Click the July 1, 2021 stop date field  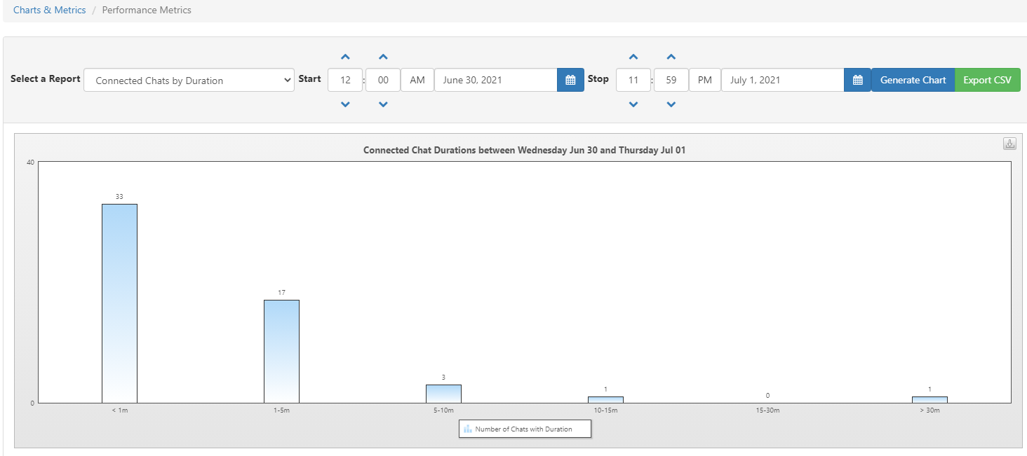coord(783,80)
